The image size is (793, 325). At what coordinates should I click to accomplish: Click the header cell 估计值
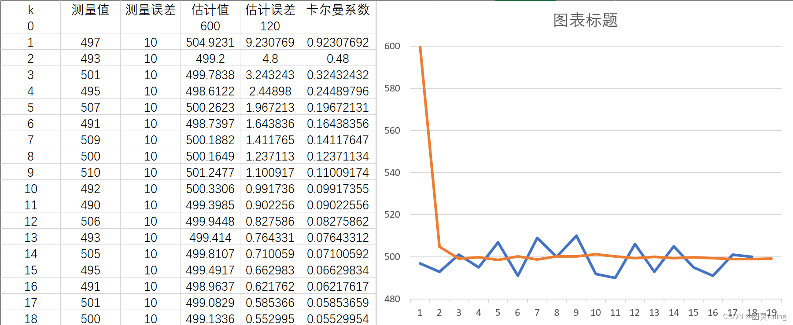pos(210,9)
